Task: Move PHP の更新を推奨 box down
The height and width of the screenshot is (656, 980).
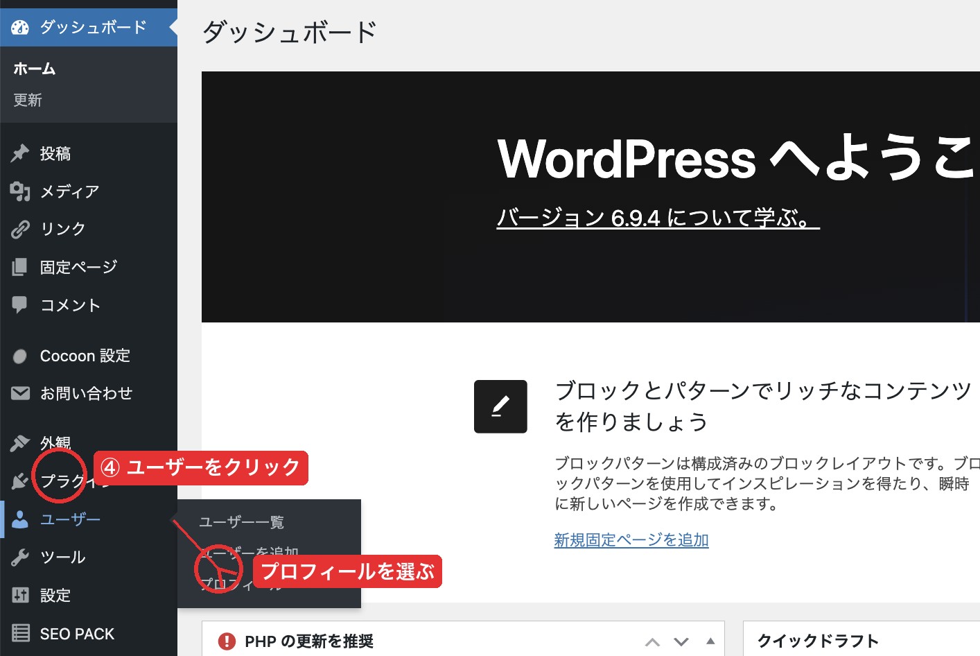Action: (681, 642)
